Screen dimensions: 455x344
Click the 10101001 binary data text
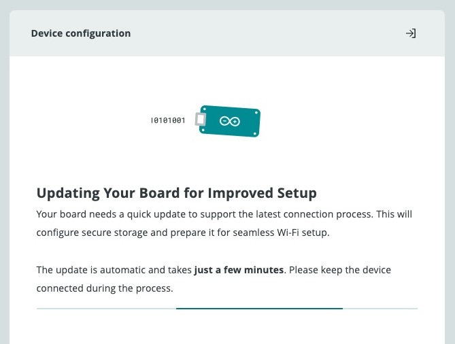pos(167,120)
